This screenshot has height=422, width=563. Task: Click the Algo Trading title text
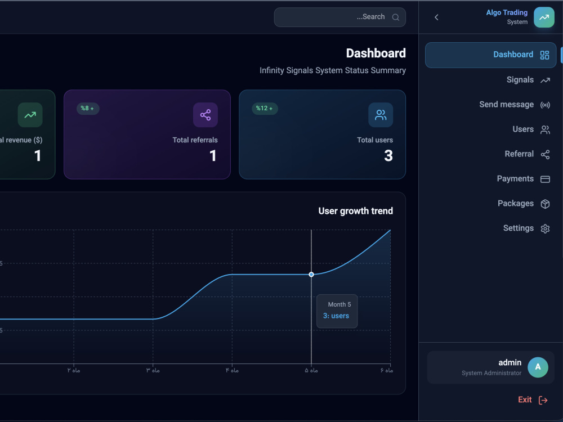(x=507, y=12)
